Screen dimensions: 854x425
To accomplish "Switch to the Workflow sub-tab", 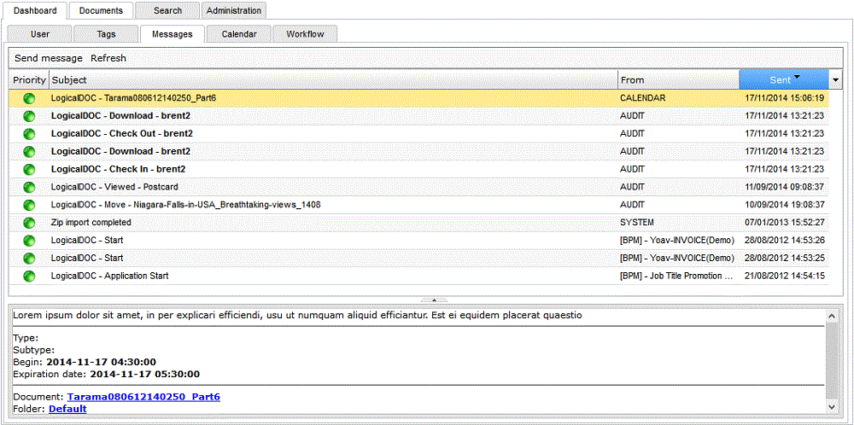I will pyautogui.click(x=306, y=34).
